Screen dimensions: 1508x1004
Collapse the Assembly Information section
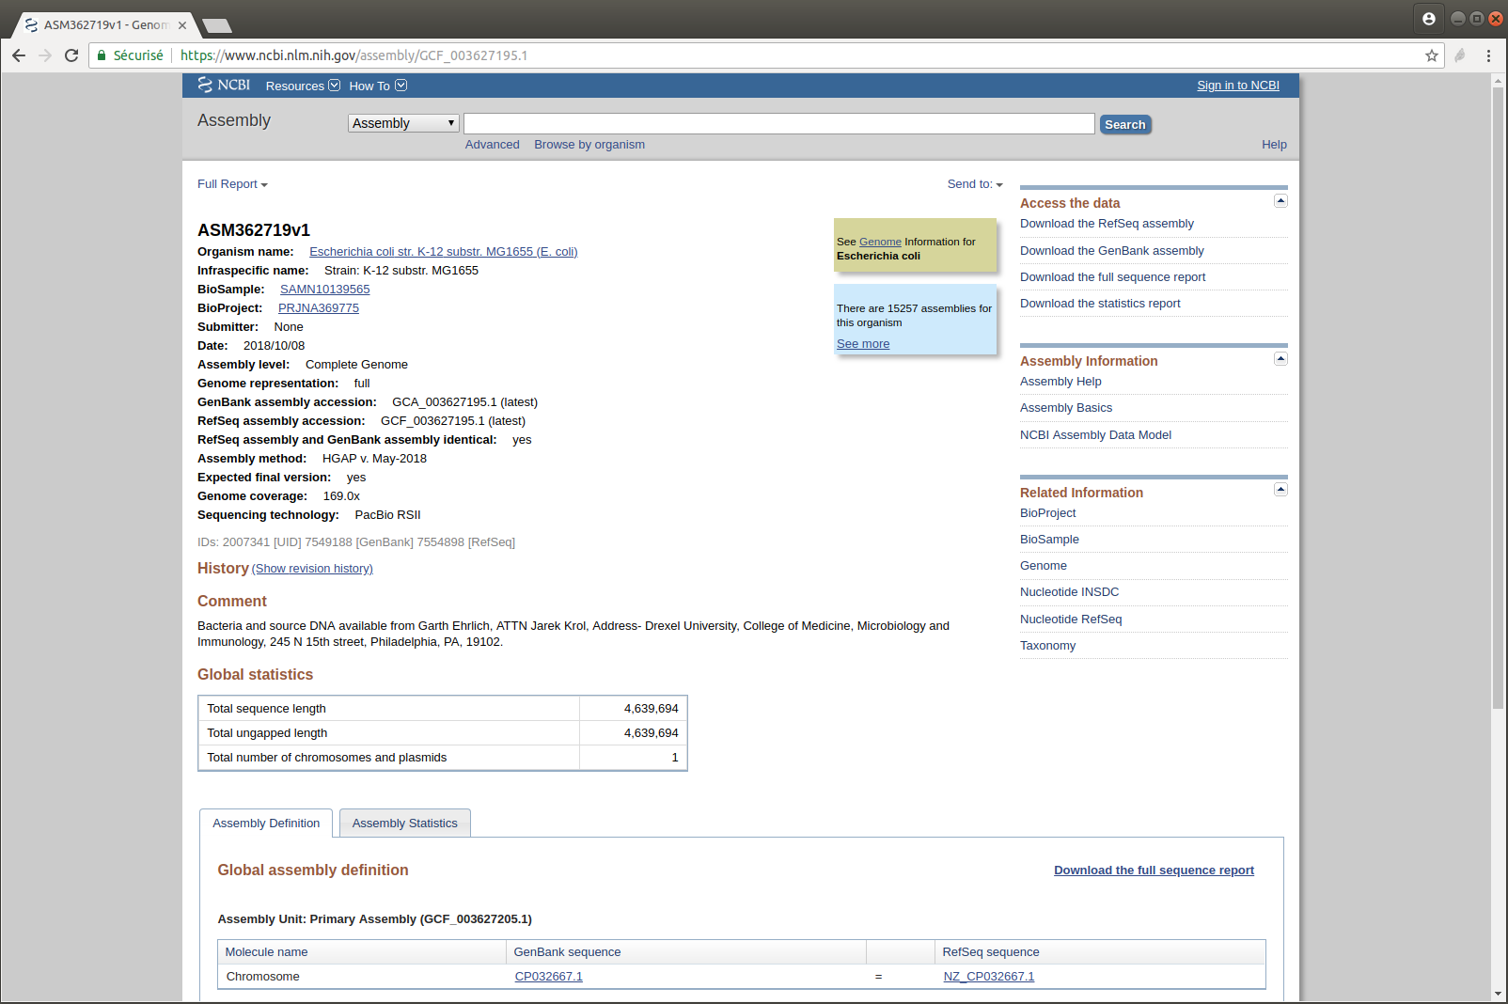click(1280, 359)
